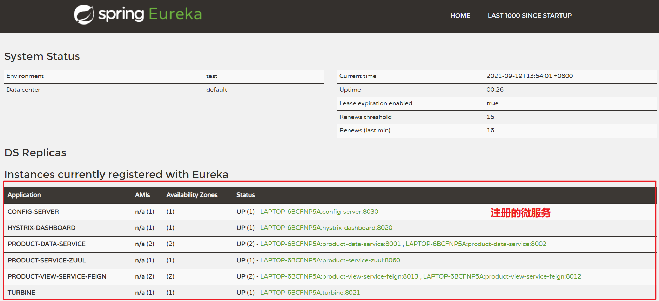Click the spring Eureka wordmark
Screen dimensions: 659x301
click(150, 14)
